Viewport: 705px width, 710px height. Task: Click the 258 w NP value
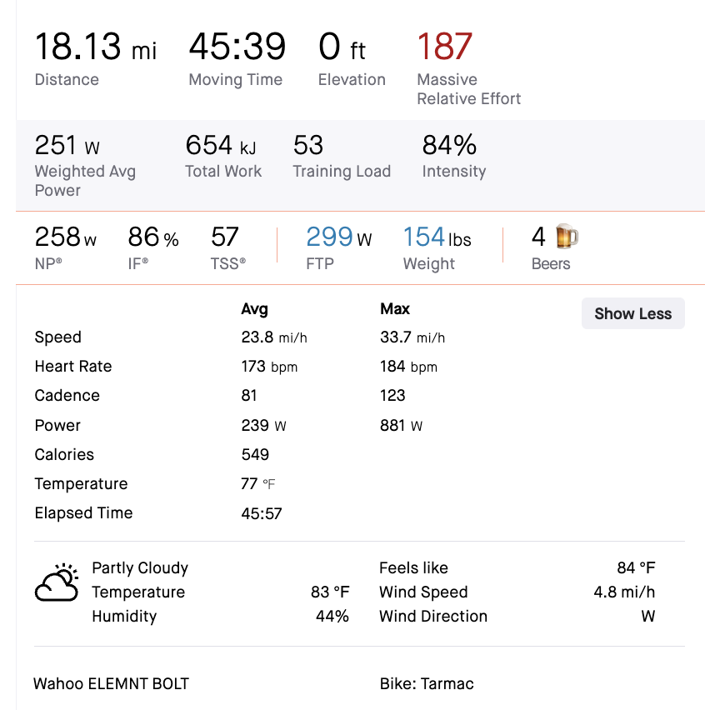65,237
